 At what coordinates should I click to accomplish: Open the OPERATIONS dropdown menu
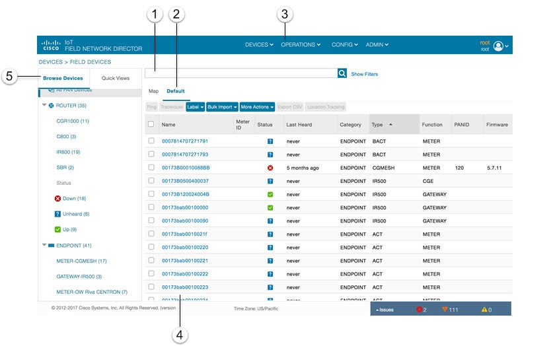tap(301, 45)
